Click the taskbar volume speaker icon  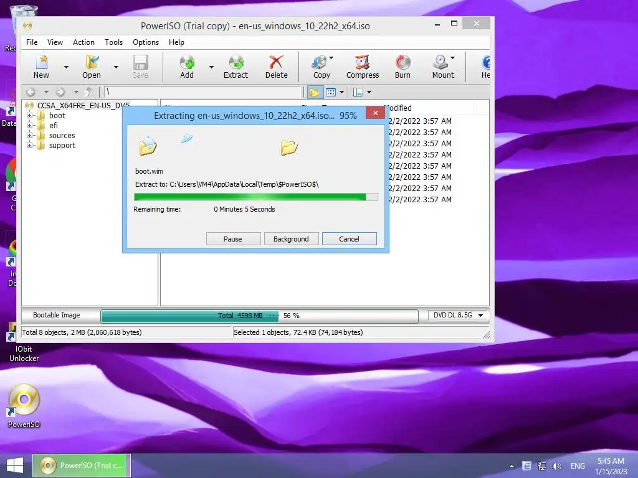point(556,466)
